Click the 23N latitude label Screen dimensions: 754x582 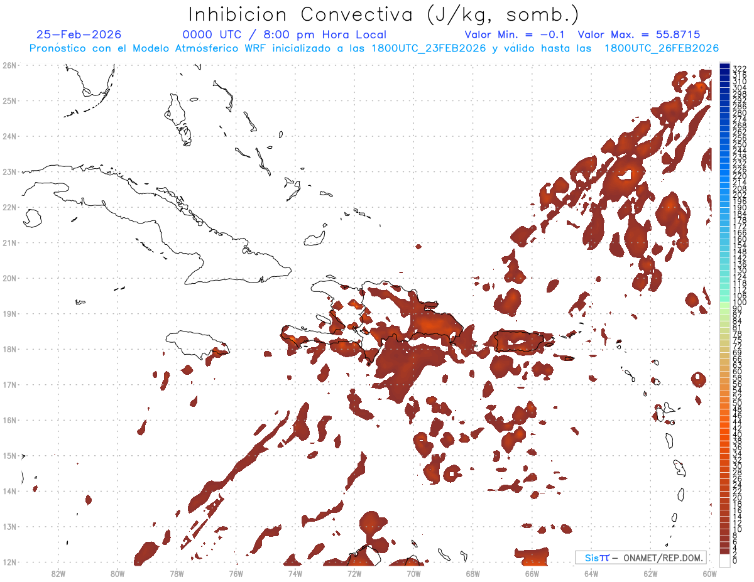9,171
